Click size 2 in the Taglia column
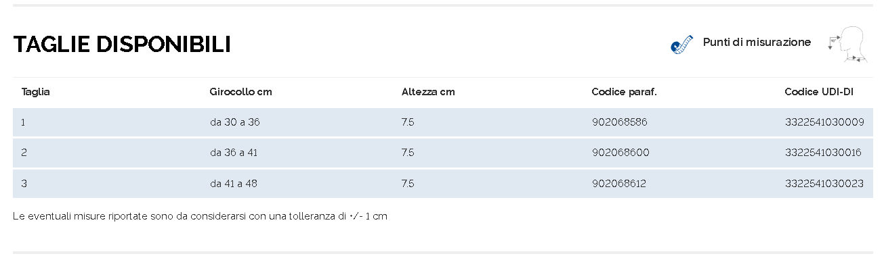This screenshot has height=256, width=884. pos(24,153)
